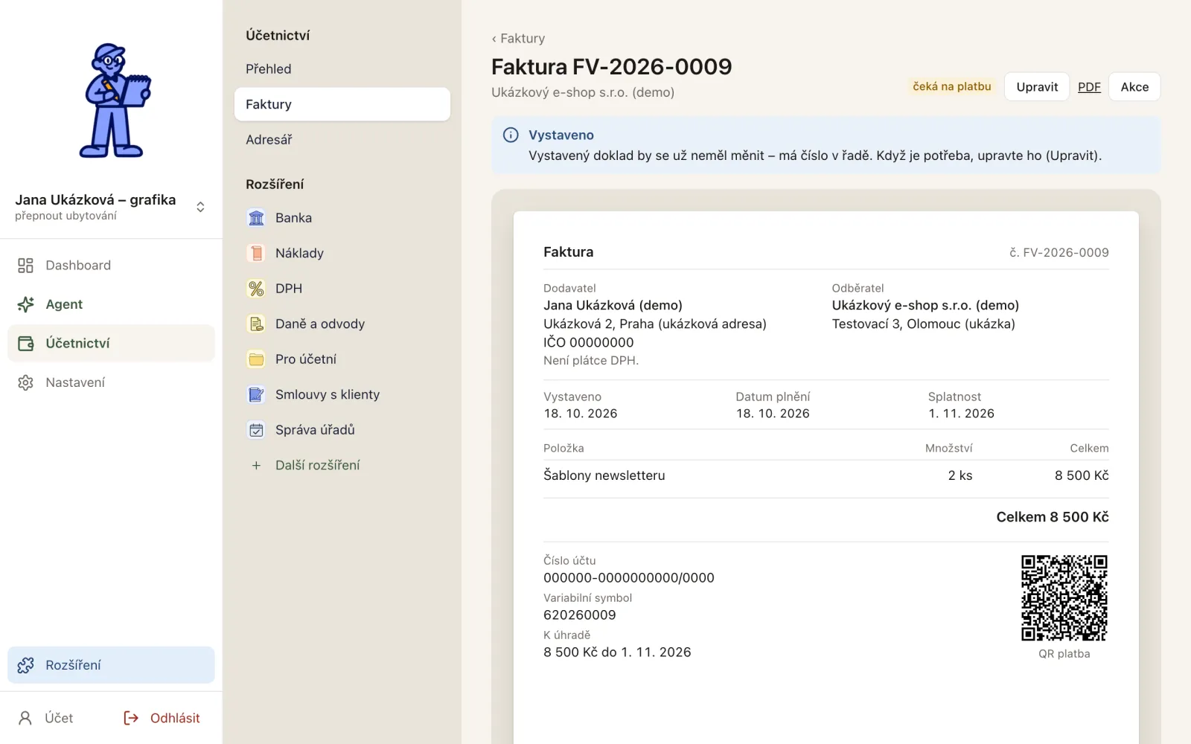
Task: Click the Šablony newsletteru item row
Action: [826, 475]
